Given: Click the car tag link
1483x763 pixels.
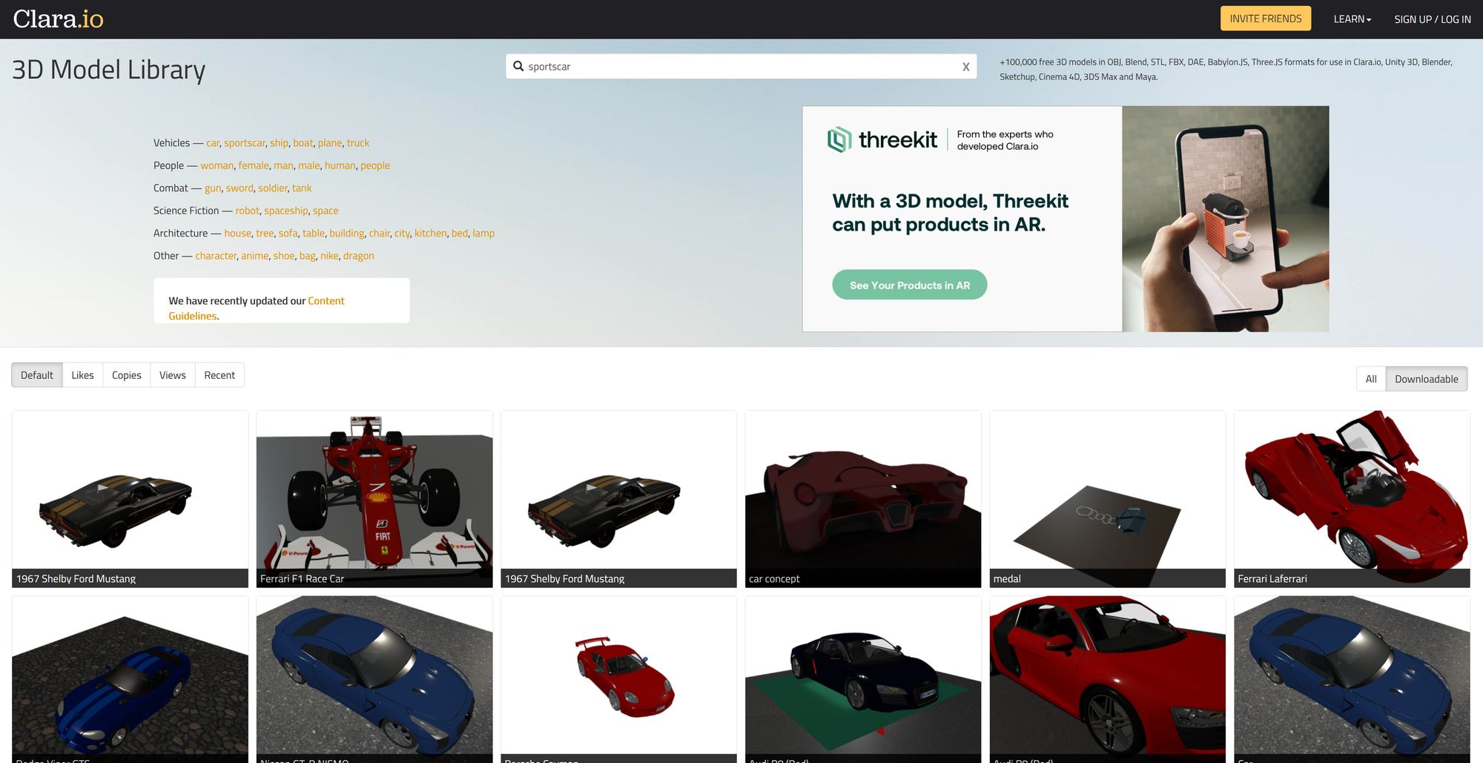Looking at the screenshot, I should [x=213, y=143].
